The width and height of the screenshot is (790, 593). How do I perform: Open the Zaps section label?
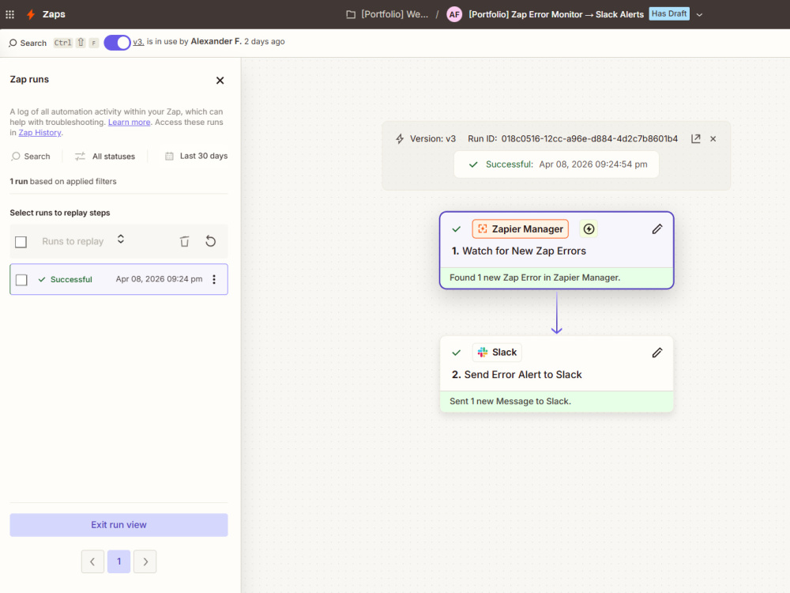54,14
